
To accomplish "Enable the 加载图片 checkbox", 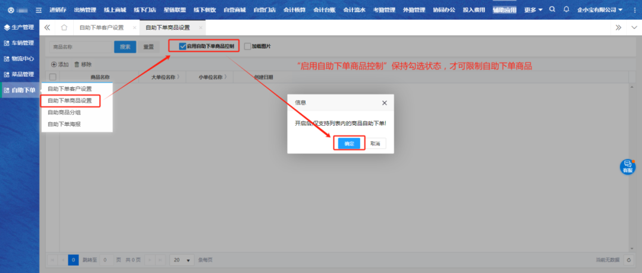I will point(247,46).
